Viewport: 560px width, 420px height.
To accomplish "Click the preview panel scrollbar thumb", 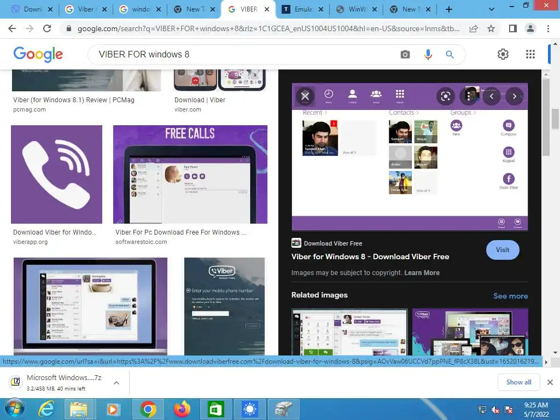I will pyautogui.click(x=546, y=117).
